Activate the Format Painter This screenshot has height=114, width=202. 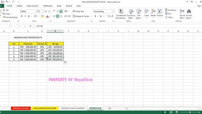(x=10, y=17)
